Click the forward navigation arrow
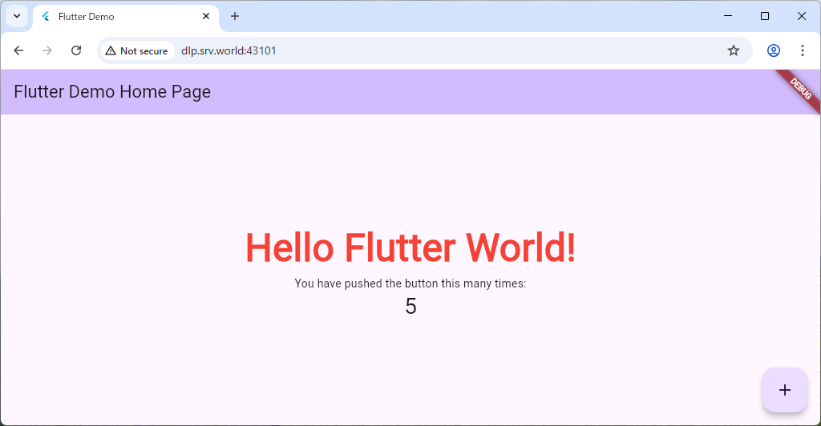 tap(47, 50)
